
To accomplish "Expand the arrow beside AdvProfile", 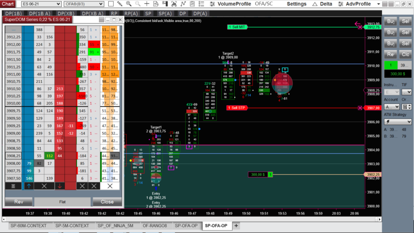I will point(378,4).
